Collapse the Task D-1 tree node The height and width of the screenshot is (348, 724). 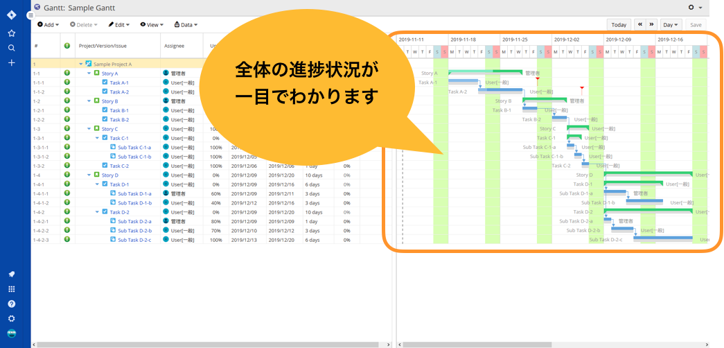[98, 184]
